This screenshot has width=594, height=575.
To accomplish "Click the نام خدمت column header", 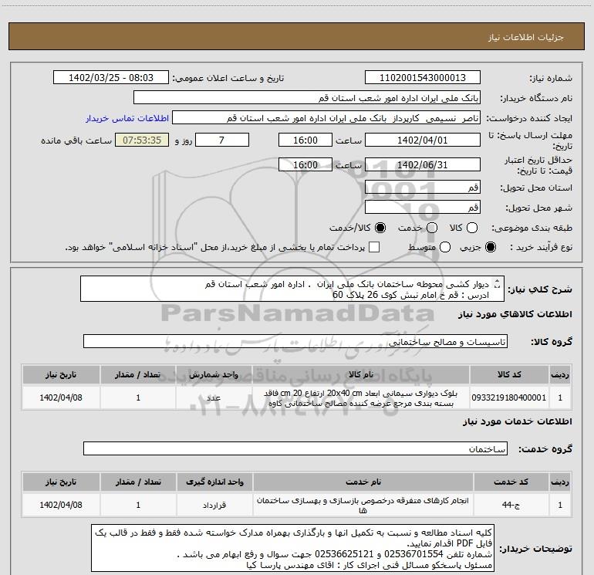I will click(363, 482).
